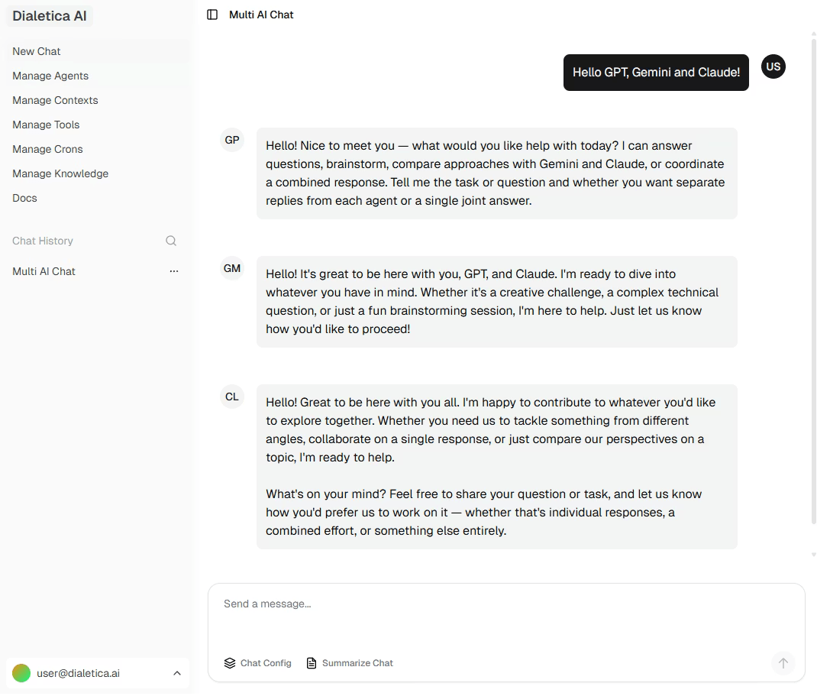
Task: Click the Chat Config layers icon
Action: point(230,663)
